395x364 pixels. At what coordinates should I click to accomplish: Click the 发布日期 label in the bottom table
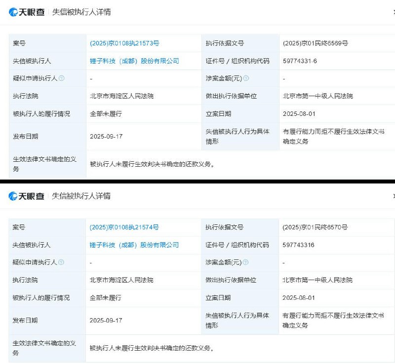tap(25, 321)
